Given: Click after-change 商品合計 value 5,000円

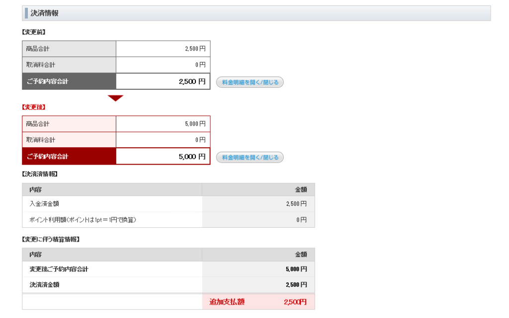Looking at the screenshot, I should click(x=194, y=124).
